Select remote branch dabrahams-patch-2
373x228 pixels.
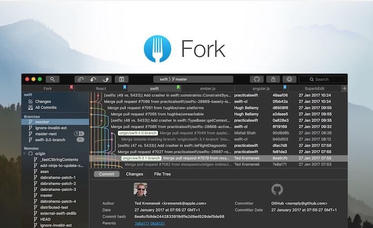[59, 184]
